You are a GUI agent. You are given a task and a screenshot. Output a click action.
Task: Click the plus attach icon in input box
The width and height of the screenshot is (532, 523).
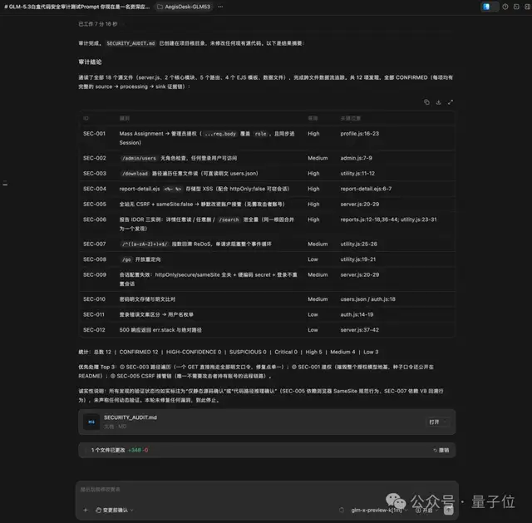(86, 510)
